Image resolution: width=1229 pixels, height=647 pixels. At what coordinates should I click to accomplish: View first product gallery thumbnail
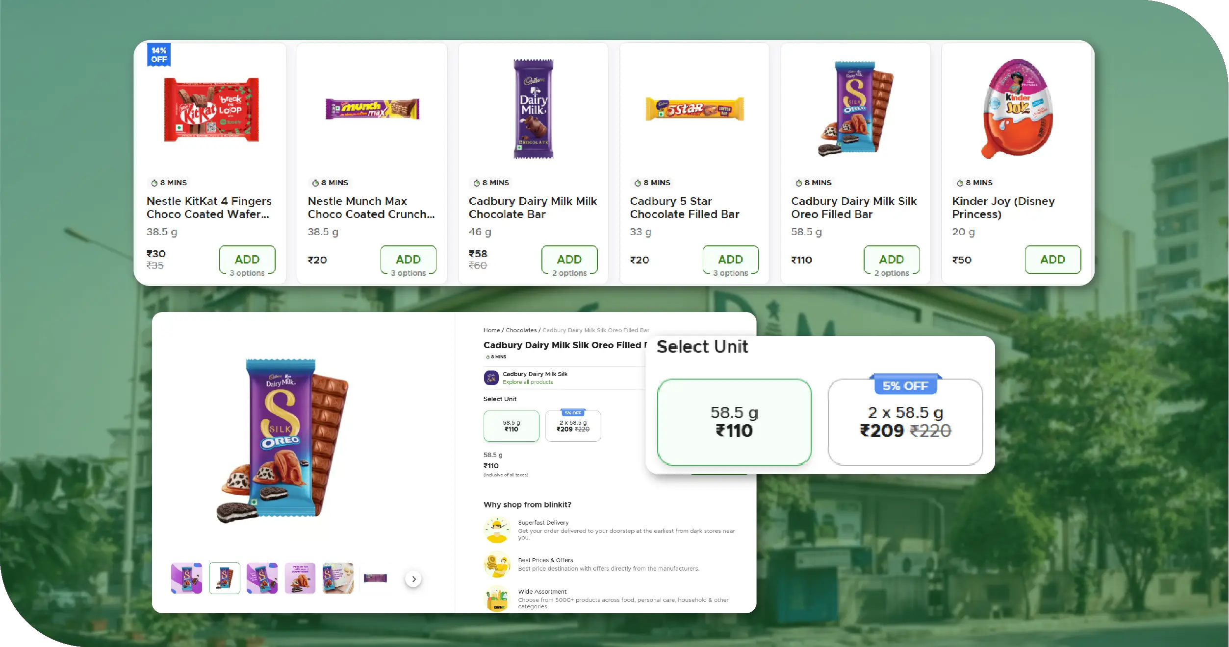(x=186, y=578)
